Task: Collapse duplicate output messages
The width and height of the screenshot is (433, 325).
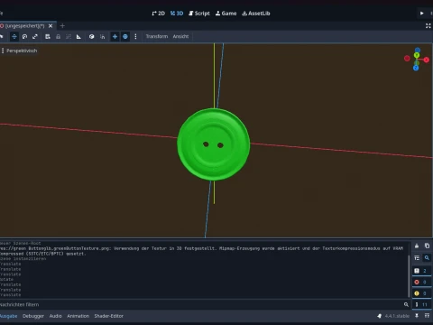Action: coord(417,258)
